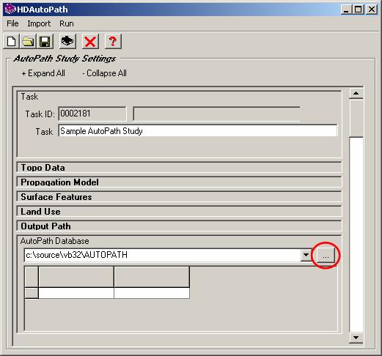Expand the Land Use section
This screenshot has width=382, height=356.
tap(179, 212)
